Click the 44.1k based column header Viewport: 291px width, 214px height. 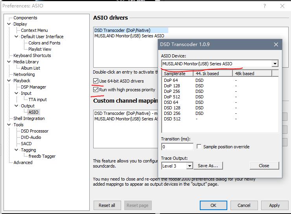[x=208, y=74]
